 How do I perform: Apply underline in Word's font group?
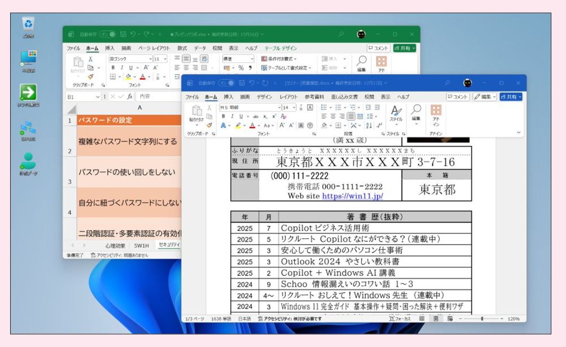[240, 116]
